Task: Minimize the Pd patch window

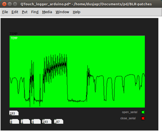Action: click(x=10, y=4)
